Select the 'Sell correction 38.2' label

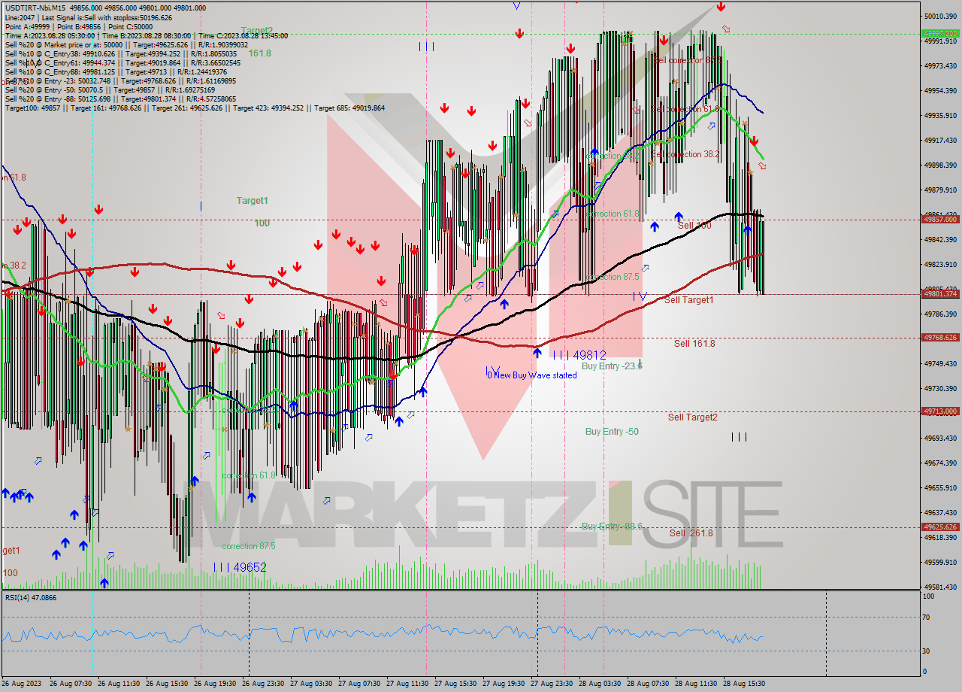(x=685, y=154)
